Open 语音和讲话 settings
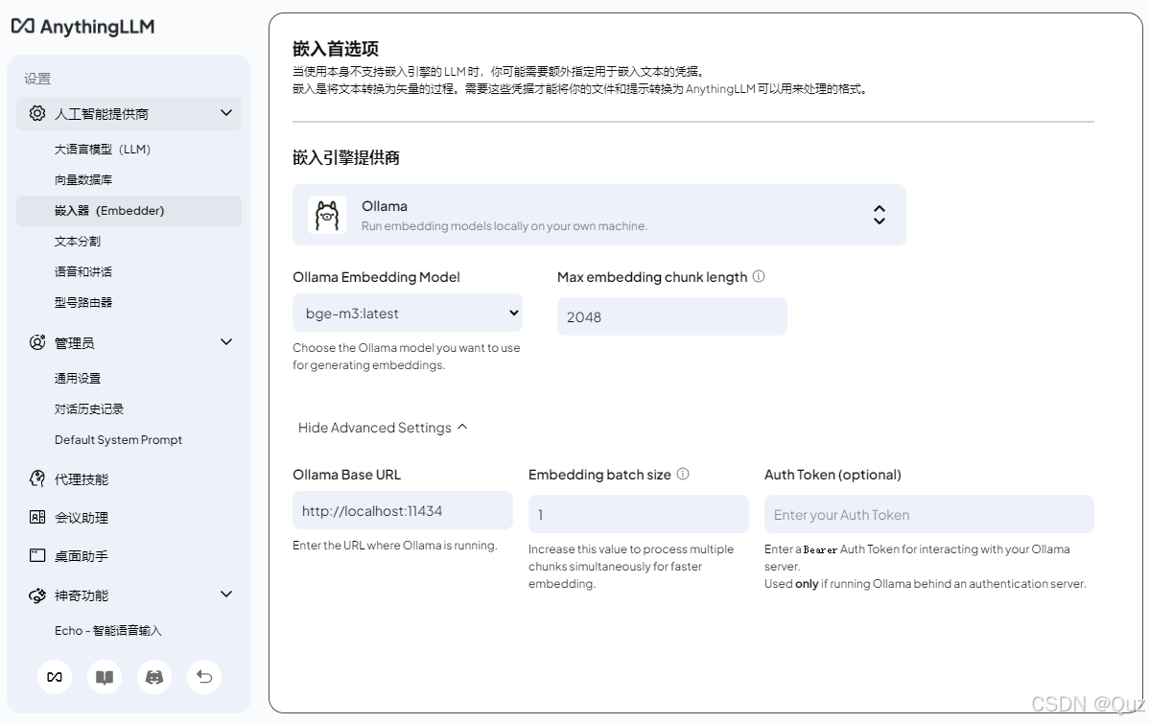The height and width of the screenshot is (723, 1149). 83,271
